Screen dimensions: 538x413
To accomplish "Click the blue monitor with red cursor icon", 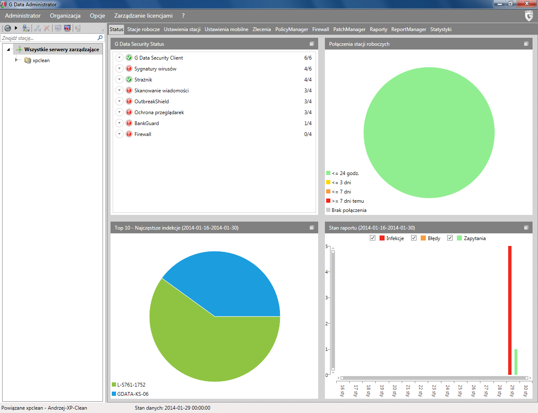I will [67, 28].
